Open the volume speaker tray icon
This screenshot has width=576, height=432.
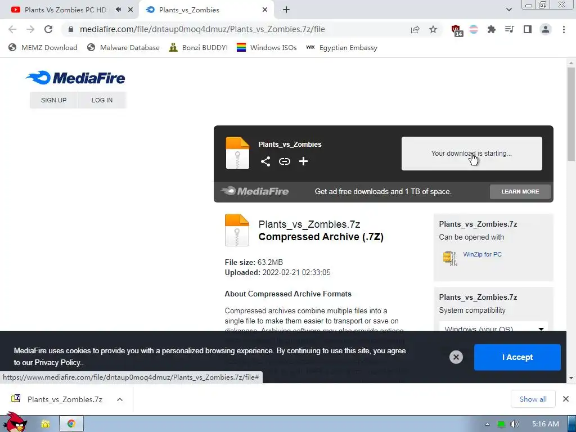pos(515,424)
